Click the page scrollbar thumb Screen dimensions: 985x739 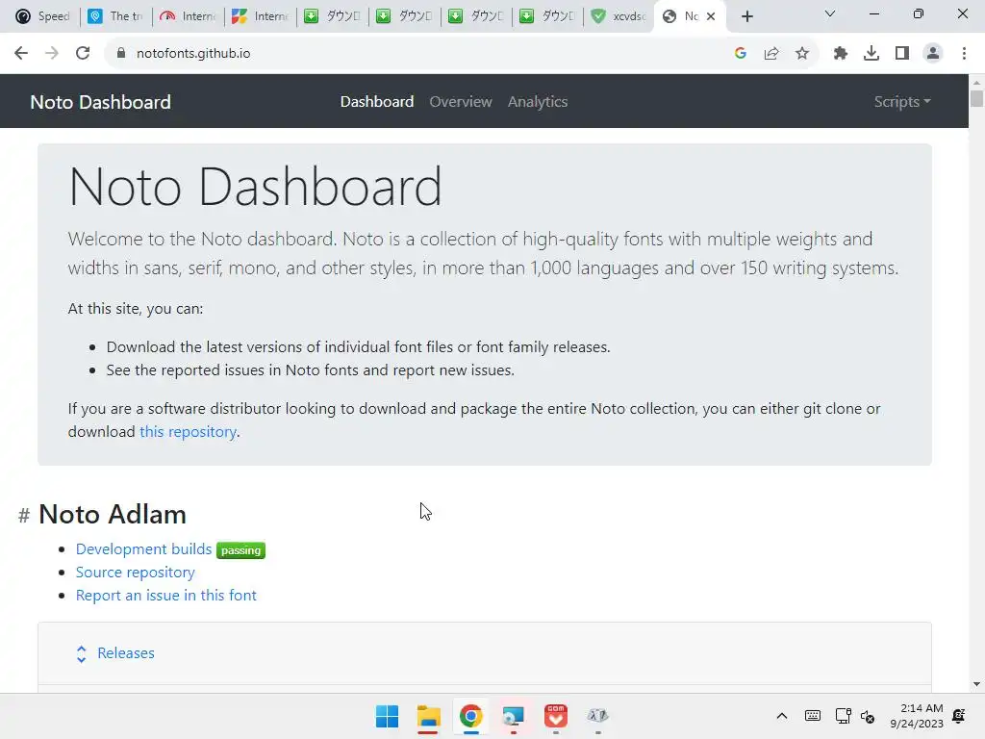[976, 99]
